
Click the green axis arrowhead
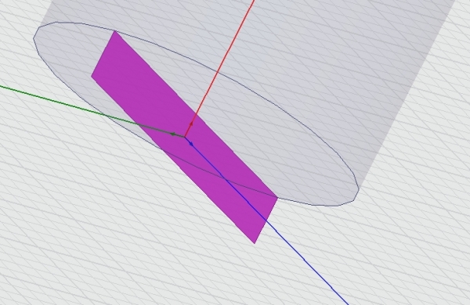coord(173,134)
